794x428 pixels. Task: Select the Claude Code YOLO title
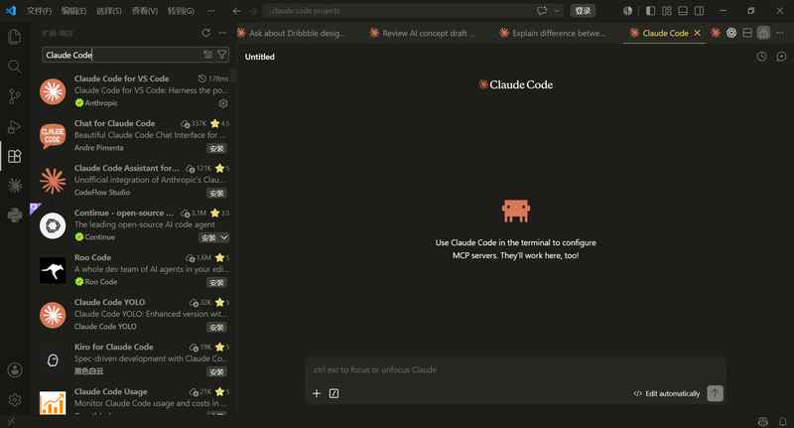point(109,302)
